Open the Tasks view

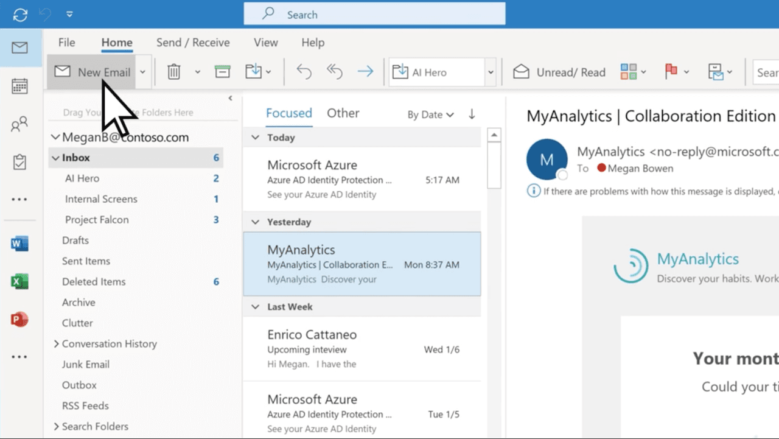point(20,161)
